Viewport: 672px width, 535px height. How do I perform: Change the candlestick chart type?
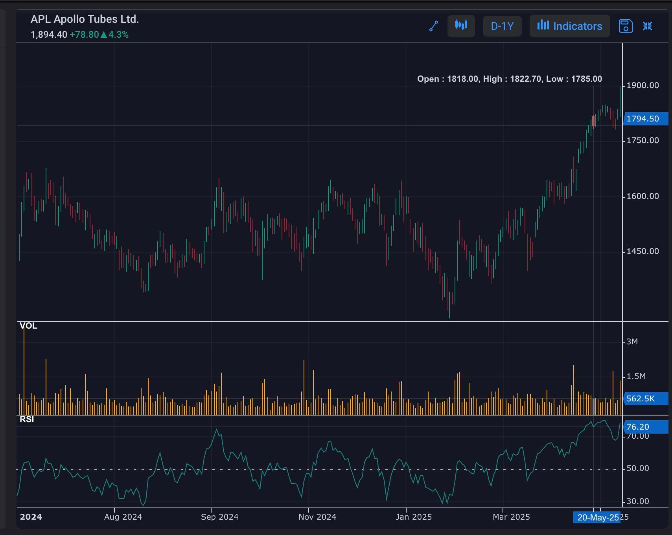click(x=461, y=26)
